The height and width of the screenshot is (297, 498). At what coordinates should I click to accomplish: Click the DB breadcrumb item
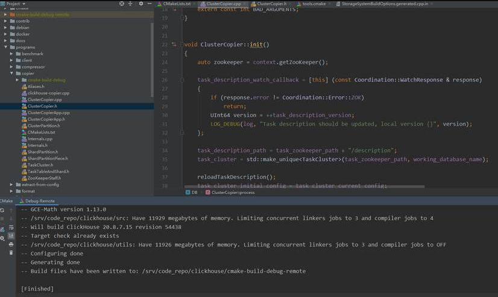tap(194, 193)
